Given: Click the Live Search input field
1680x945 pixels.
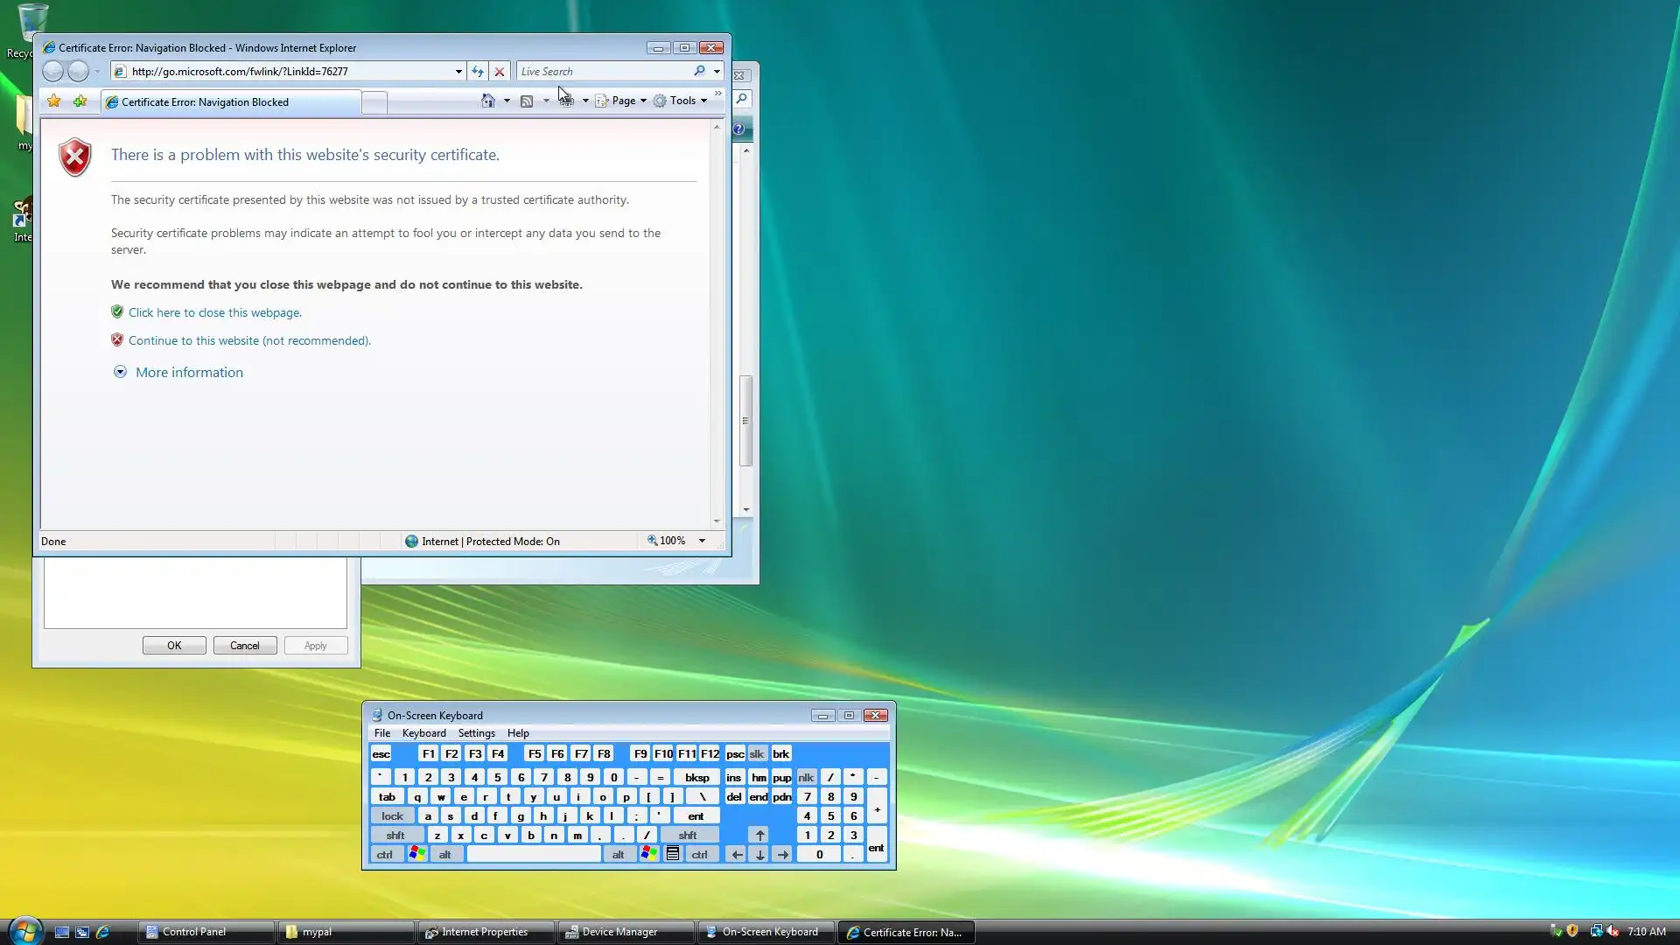Looking at the screenshot, I should pyautogui.click(x=604, y=72).
